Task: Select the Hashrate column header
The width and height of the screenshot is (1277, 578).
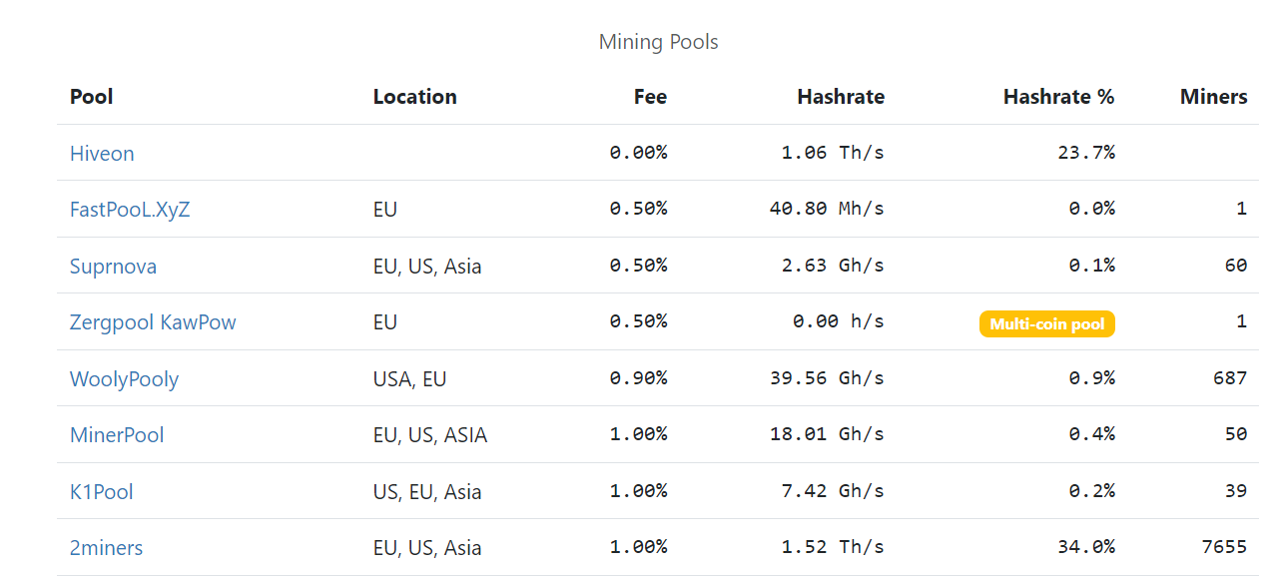Action: point(841,97)
